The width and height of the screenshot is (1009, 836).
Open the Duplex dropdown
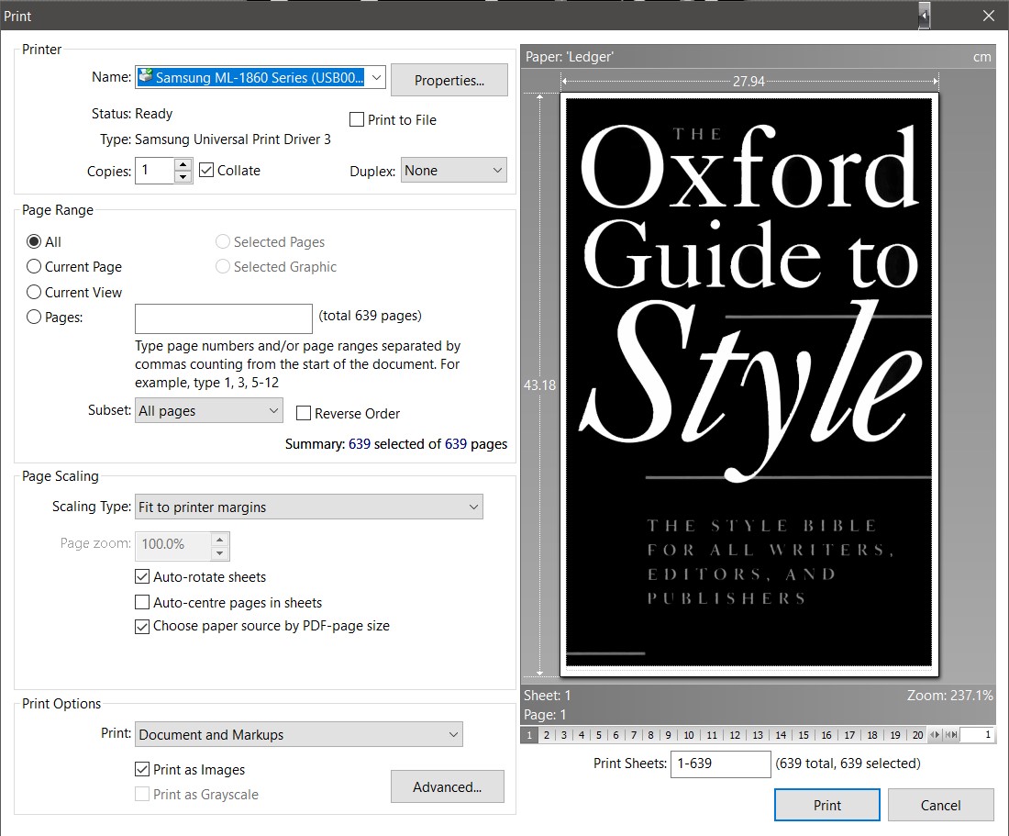tap(453, 171)
